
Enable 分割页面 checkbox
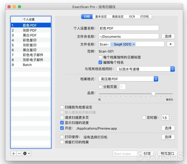[100, 87]
